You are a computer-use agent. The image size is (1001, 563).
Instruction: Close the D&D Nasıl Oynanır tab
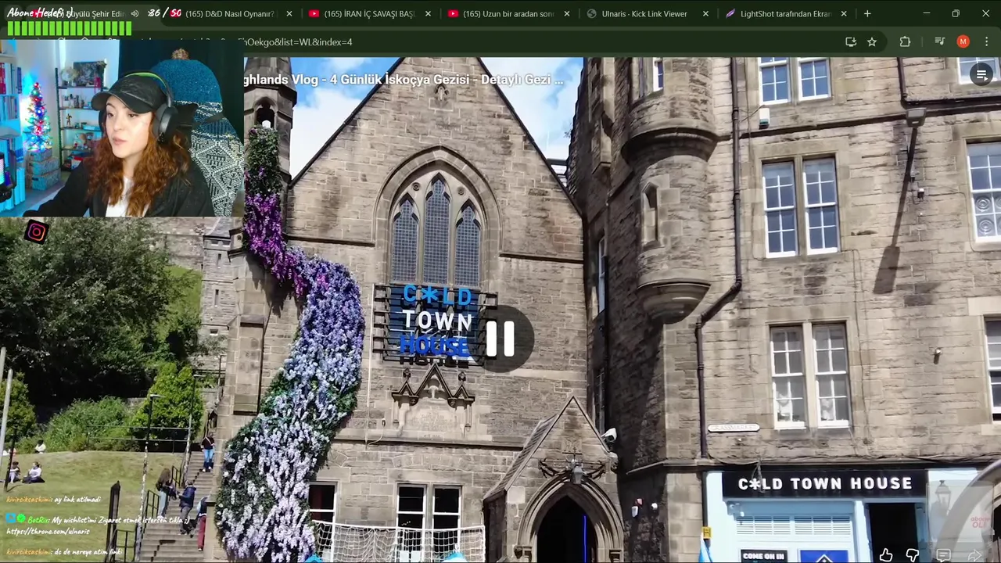coord(289,13)
